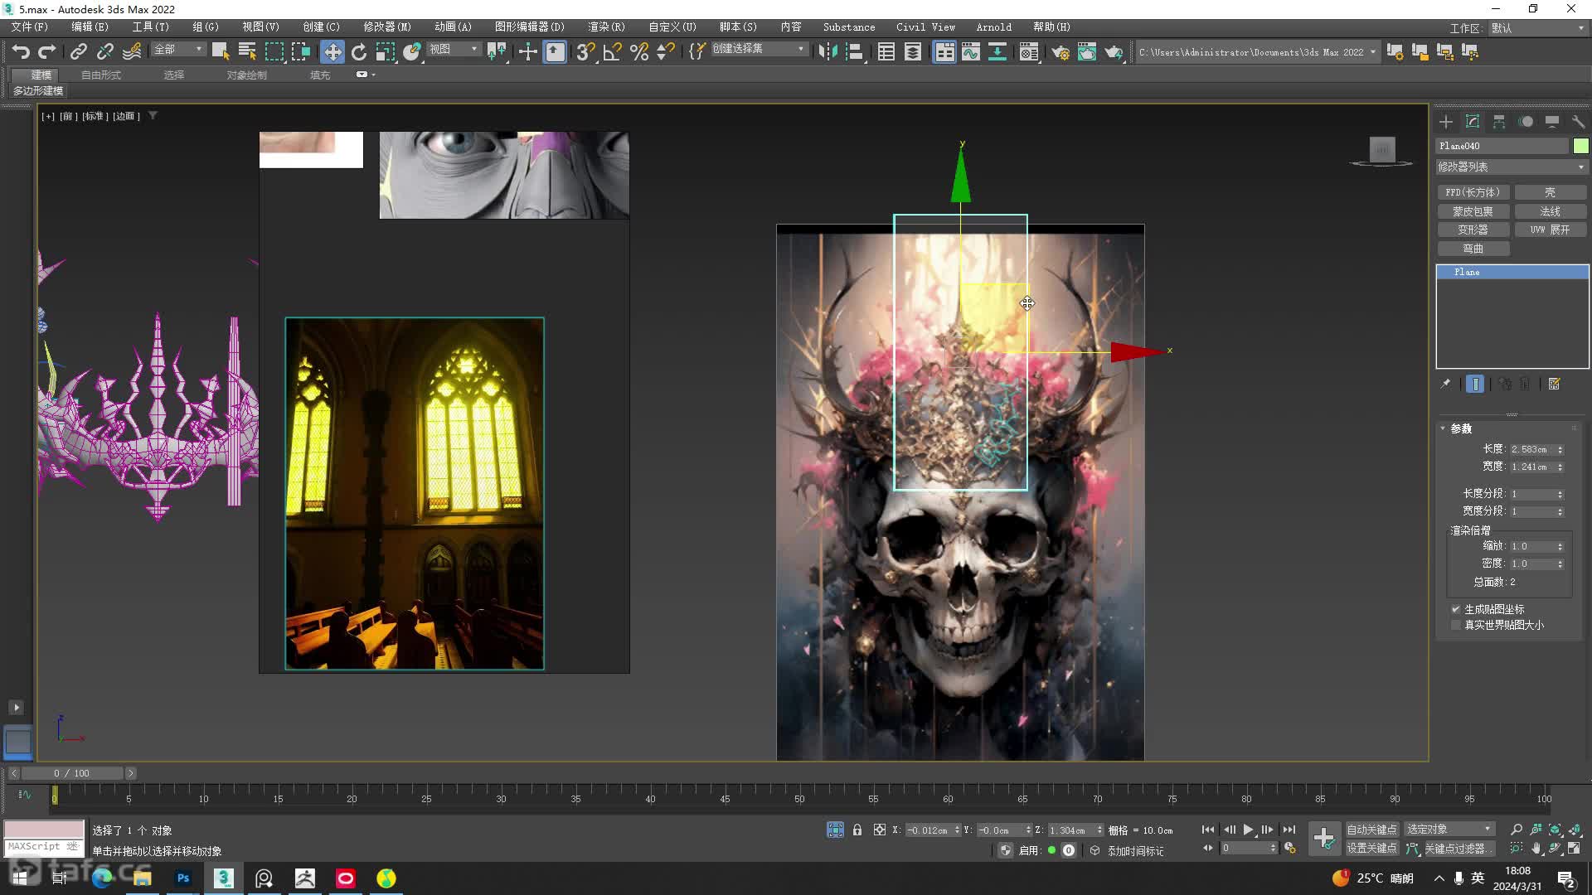This screenshot has width=1592, height=895.
Task: Select the Link tool icon
Action: (x=78, y=51)
